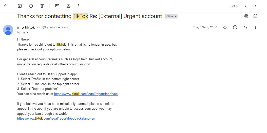Click the info tiktok sender avatar
This screenshot has width=267, height=133.
(8, 30)
